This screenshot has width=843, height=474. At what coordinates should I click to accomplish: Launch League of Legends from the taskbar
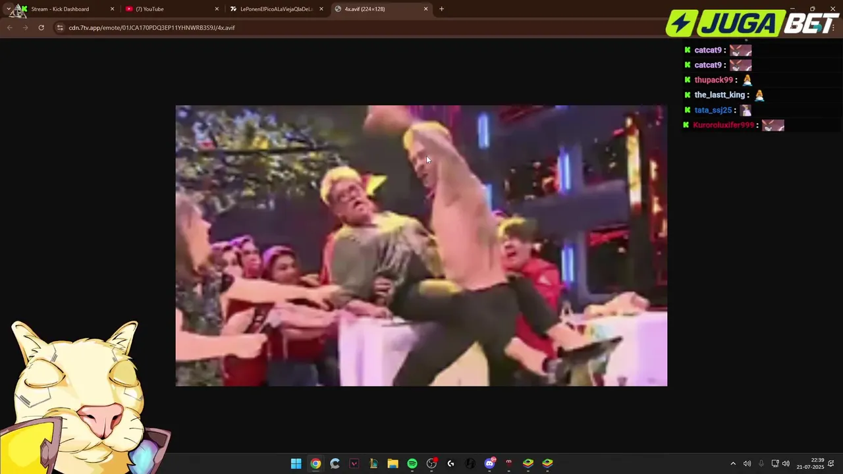(373, 463)
